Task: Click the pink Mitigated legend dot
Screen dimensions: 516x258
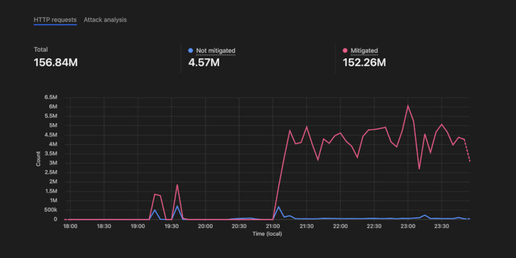Action: 345,51
